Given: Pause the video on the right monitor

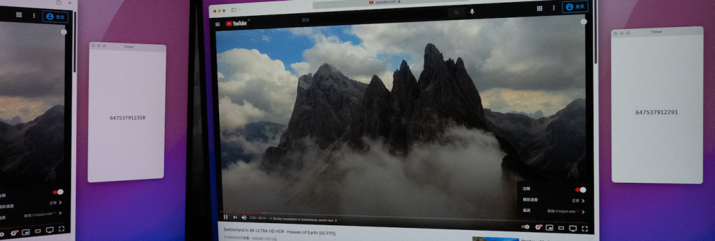Looking at the screenshot, I should pos(225,217).
